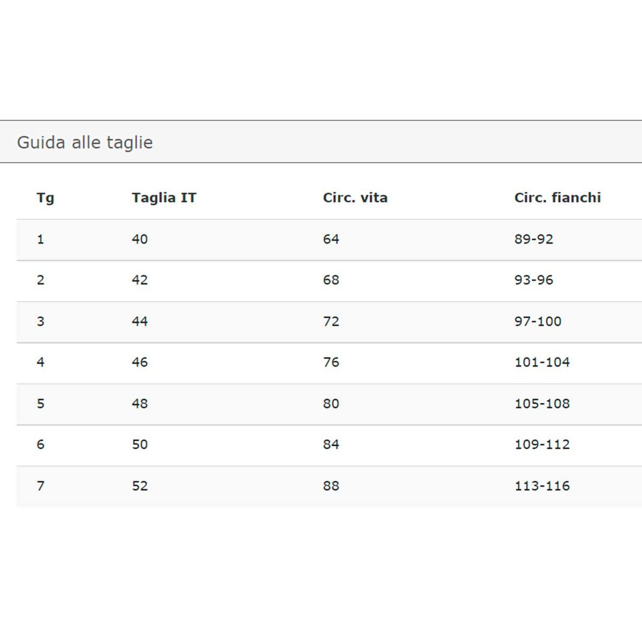Click Italian size 48 cell
Viewport: 642px width, 642px height.
(x=140, y=403)
